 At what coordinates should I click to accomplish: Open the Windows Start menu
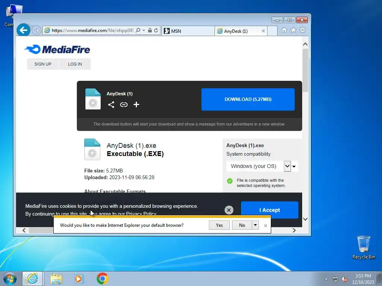(10, 279)
